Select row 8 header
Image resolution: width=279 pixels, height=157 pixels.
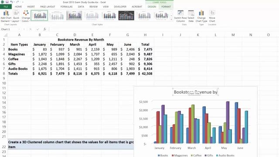click(4, 74)
